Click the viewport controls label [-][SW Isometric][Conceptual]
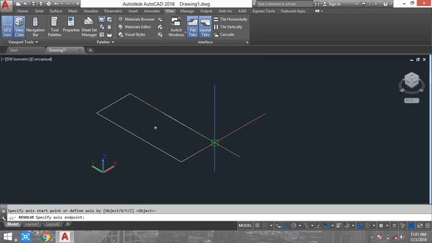The width and height of the screenshot is (432, 243). tap(26, 59)
